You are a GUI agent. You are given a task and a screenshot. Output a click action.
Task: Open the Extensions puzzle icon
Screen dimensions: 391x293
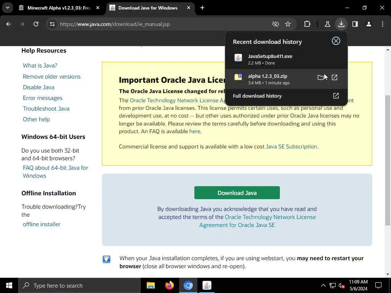coord(307,24)
